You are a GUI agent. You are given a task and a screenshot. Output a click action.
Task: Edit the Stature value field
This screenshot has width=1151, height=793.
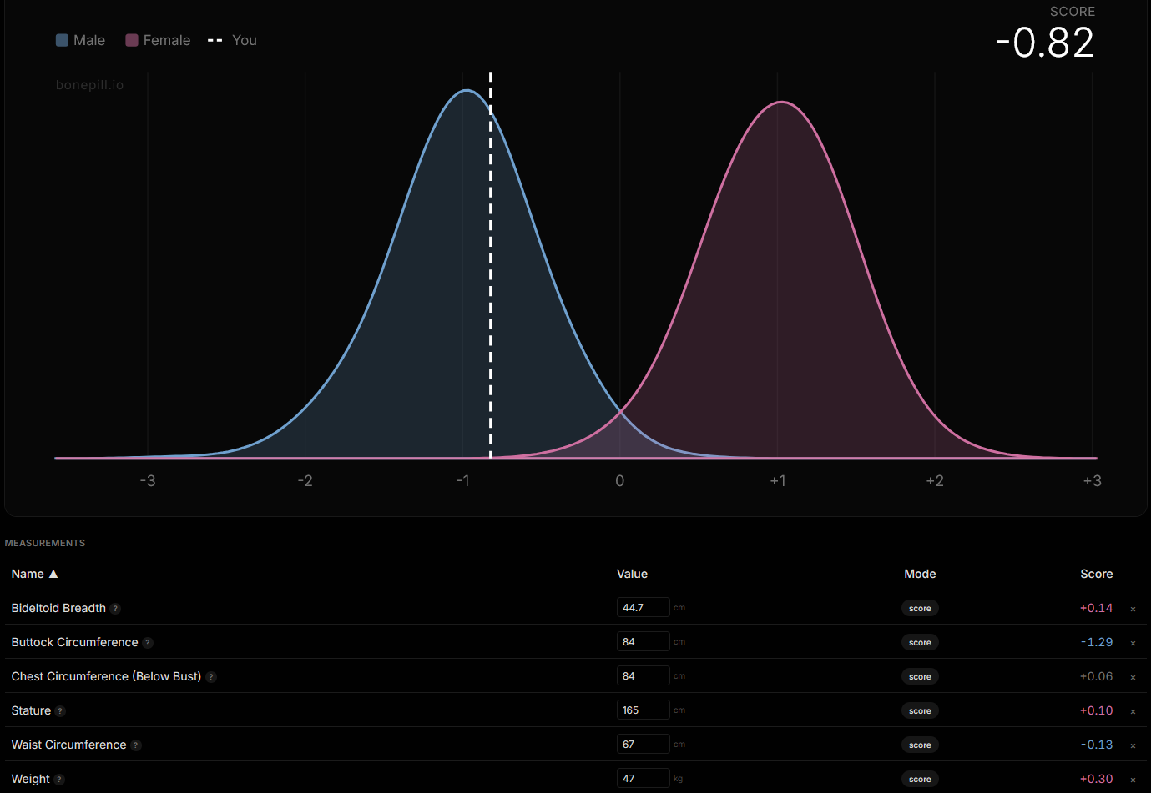pos(643,710)
